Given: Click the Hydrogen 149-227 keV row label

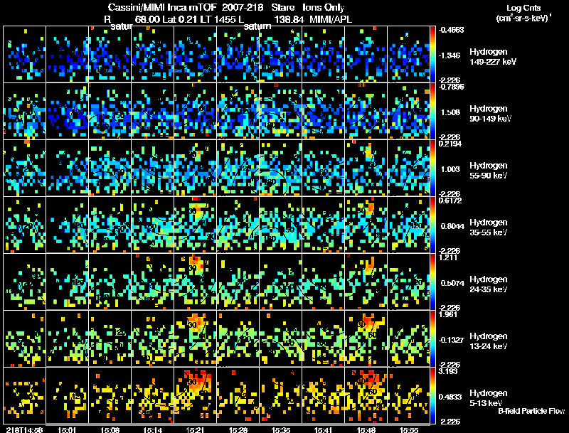Looking at the screenshot, I should click(x=492, y=57).
